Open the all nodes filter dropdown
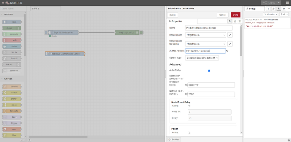 pos(271,14)
